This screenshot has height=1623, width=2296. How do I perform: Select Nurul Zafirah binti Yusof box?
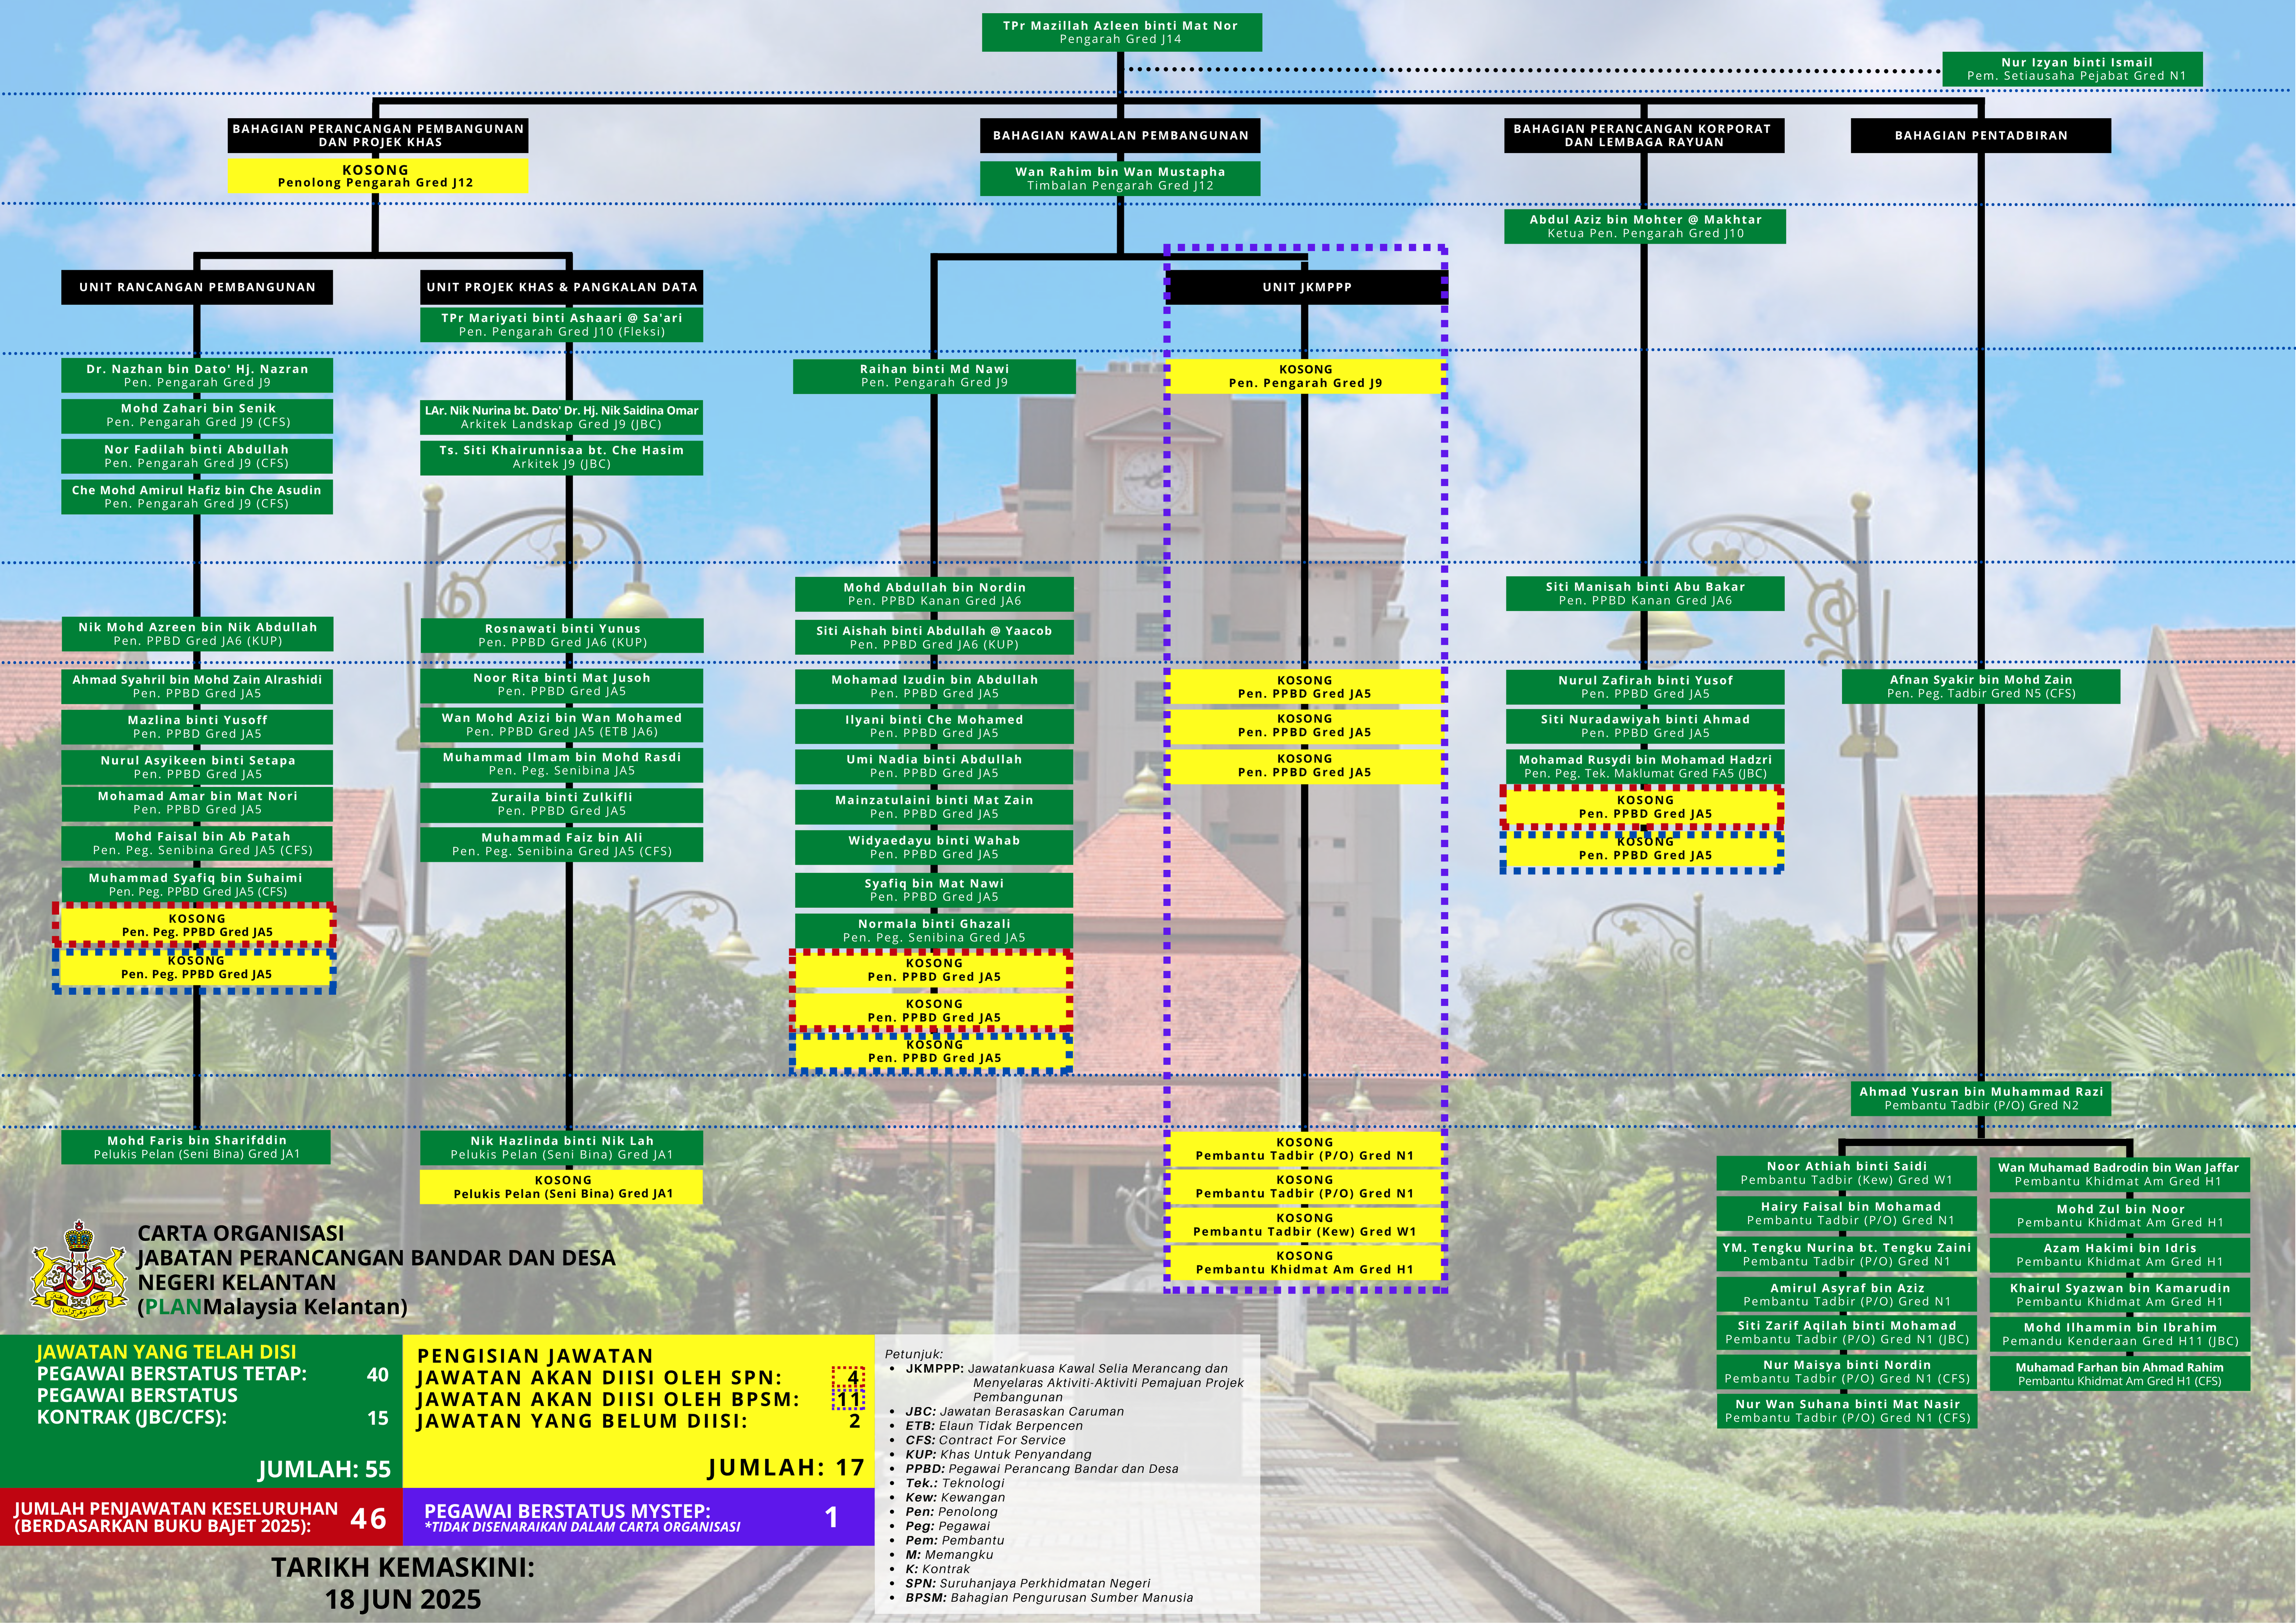[1645, 687]
